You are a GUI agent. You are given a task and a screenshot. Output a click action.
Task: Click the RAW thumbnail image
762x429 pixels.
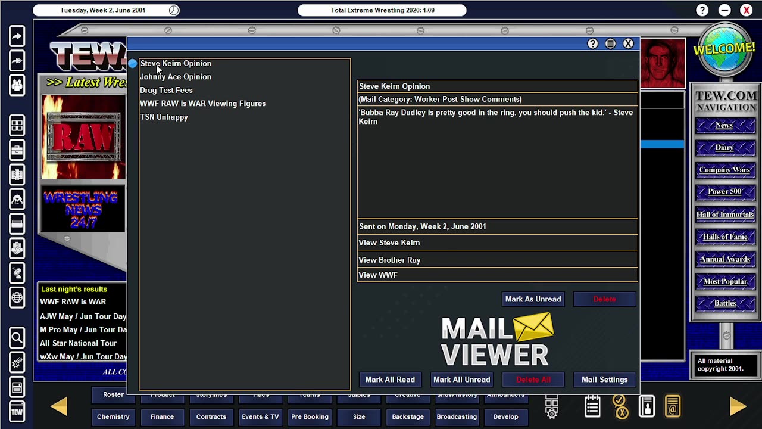83,137
